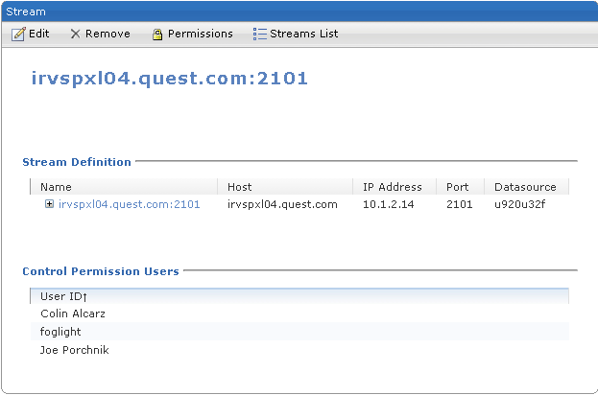This screenshot has height=395, width=598.
Task: Click the Host column header
Action: [x=240, y=187]
